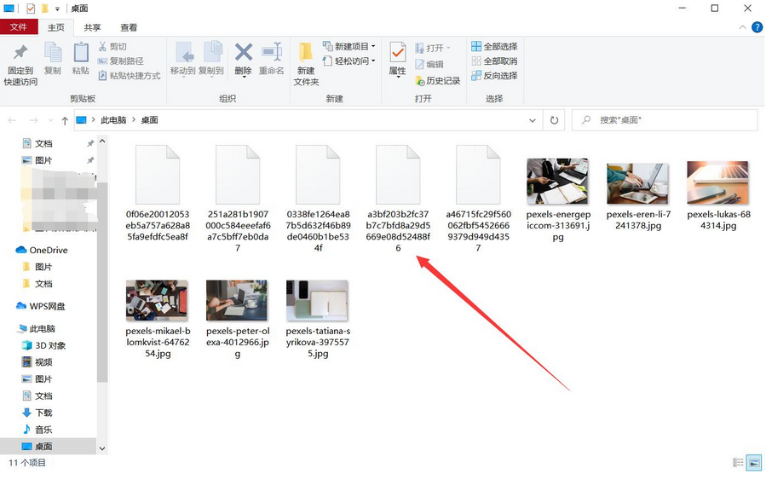Open the Share (共享) ribbon tab
Viewport: 766px width, 497px height.
[x=92, y=27]
